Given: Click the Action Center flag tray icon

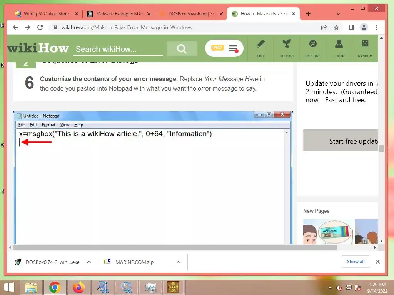Looking at the screenshot, I should click(x=358, y=288).
